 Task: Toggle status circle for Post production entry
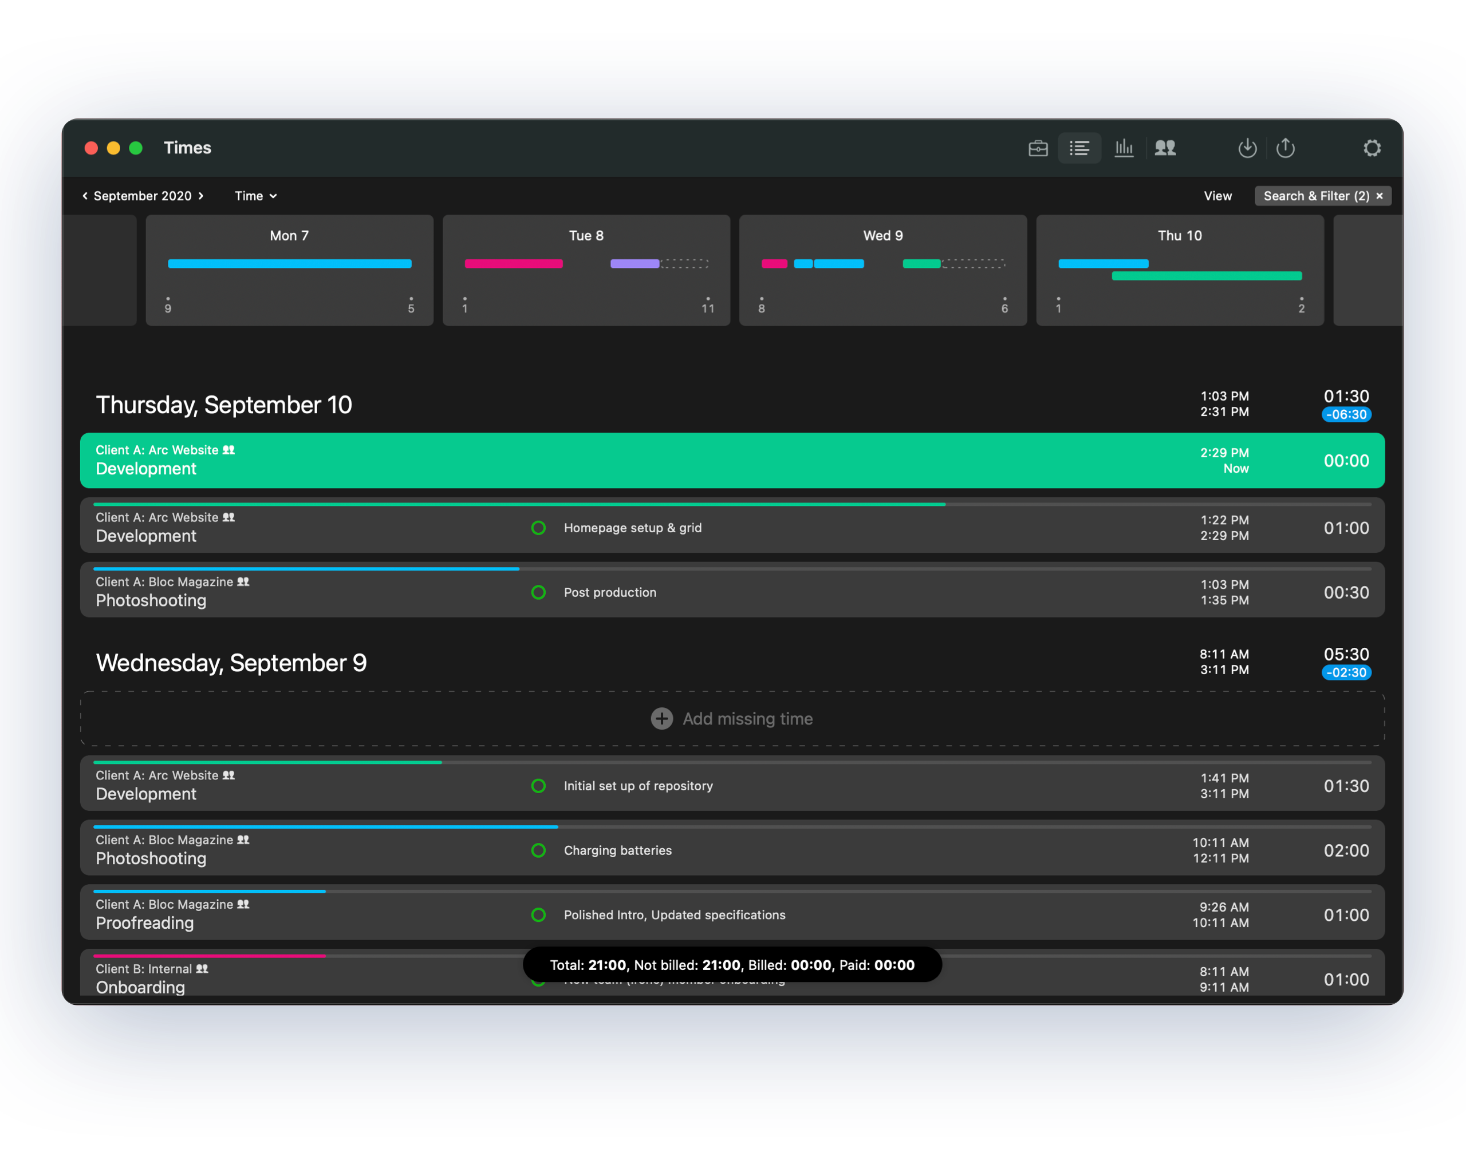(538, 592)
